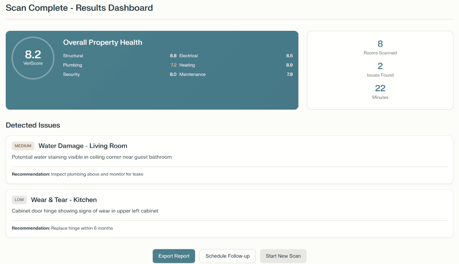The width and height of the screenshot is (459, 264).
Task: Select the Electrical label
Action: (x=189, y=56)
